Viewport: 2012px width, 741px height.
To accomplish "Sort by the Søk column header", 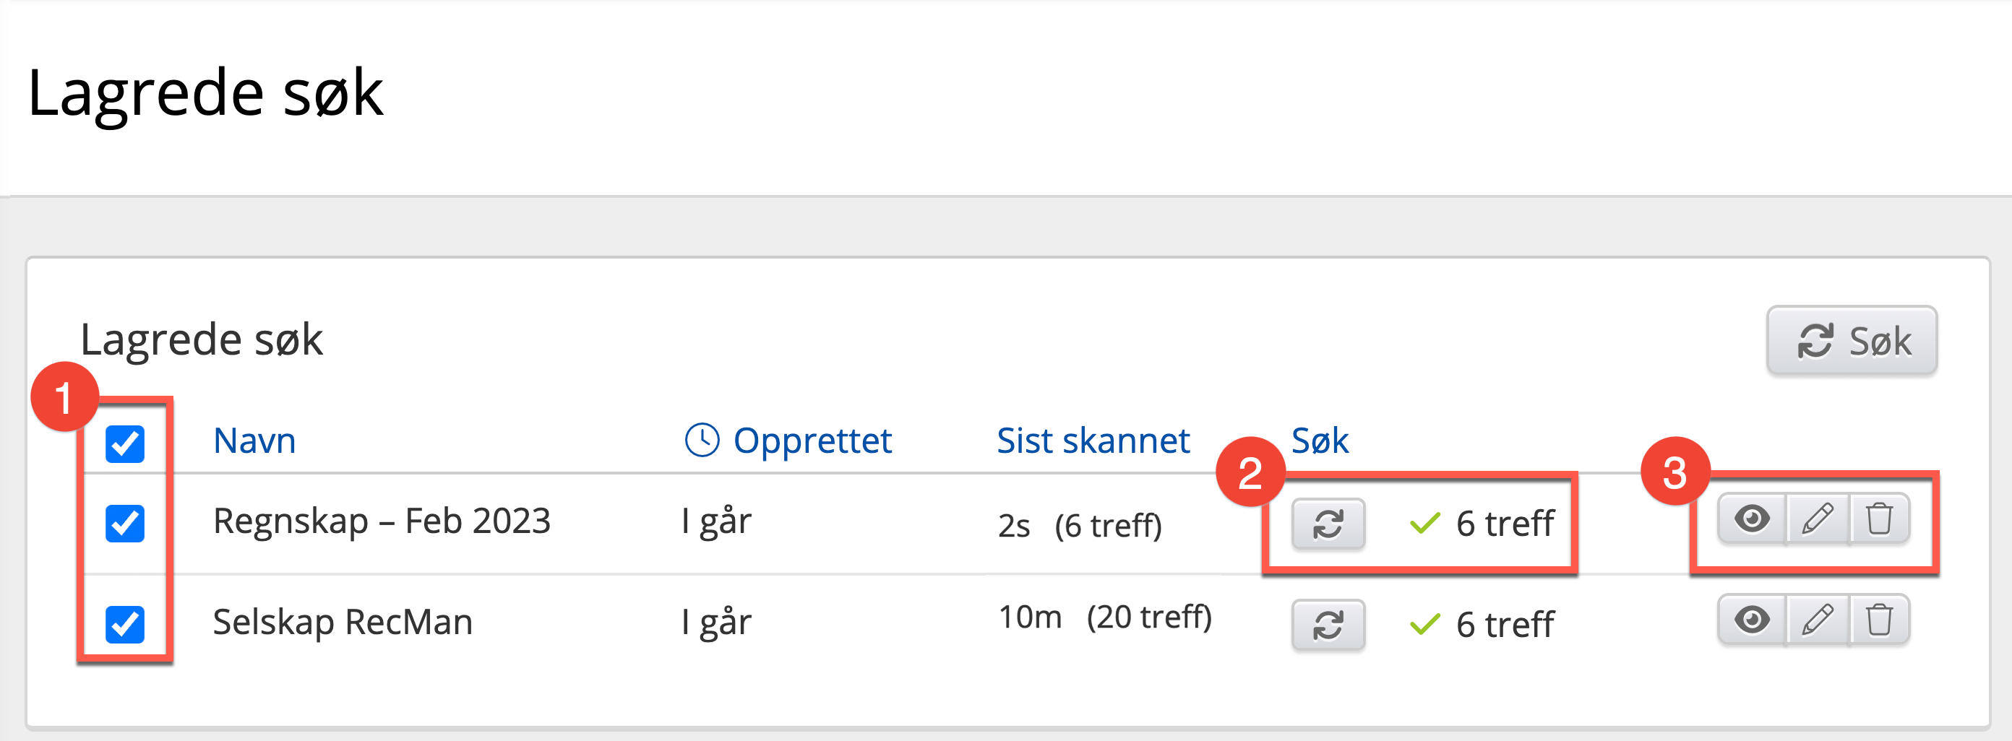I will point(1319,441).
